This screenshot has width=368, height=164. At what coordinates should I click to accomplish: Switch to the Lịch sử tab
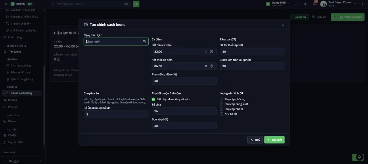coord(319,17)
